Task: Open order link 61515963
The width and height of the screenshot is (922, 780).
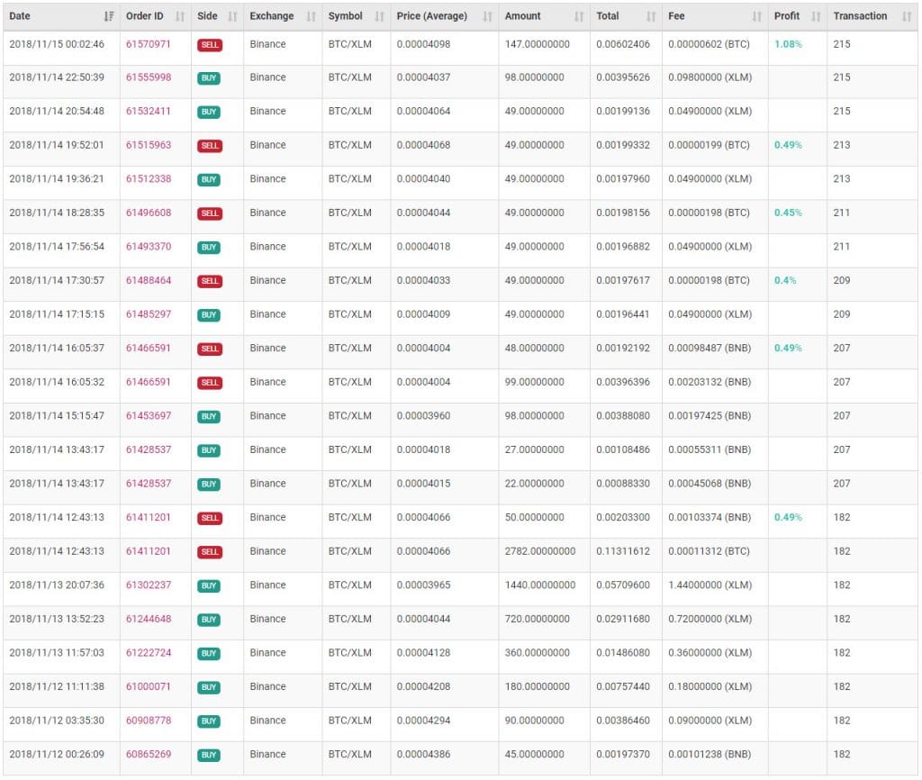Action: coord(149,145)
